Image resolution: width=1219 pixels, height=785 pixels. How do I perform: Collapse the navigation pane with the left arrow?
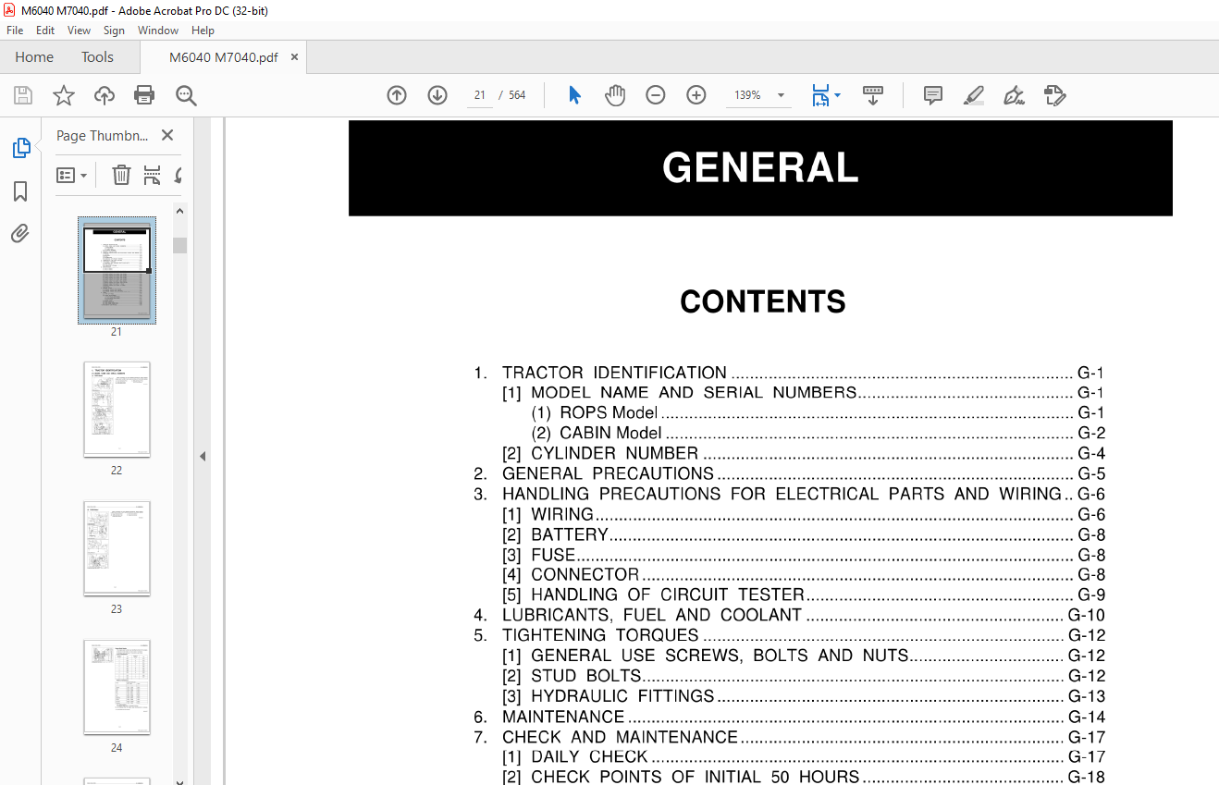tap(203, 456)
